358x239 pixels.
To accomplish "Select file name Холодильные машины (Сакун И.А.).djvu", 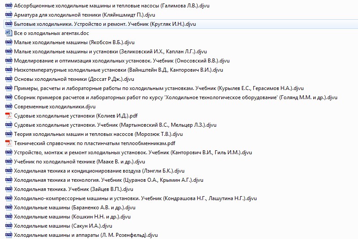I will (63, 226).
